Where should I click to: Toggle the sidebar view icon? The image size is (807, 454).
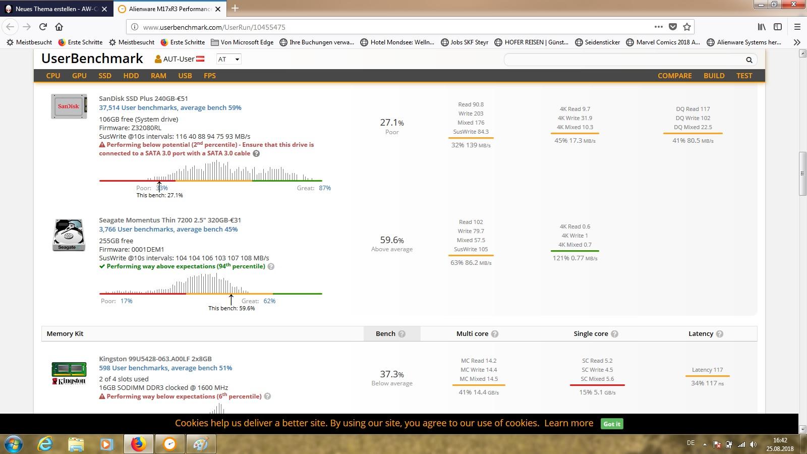click(x=778, y=27)
